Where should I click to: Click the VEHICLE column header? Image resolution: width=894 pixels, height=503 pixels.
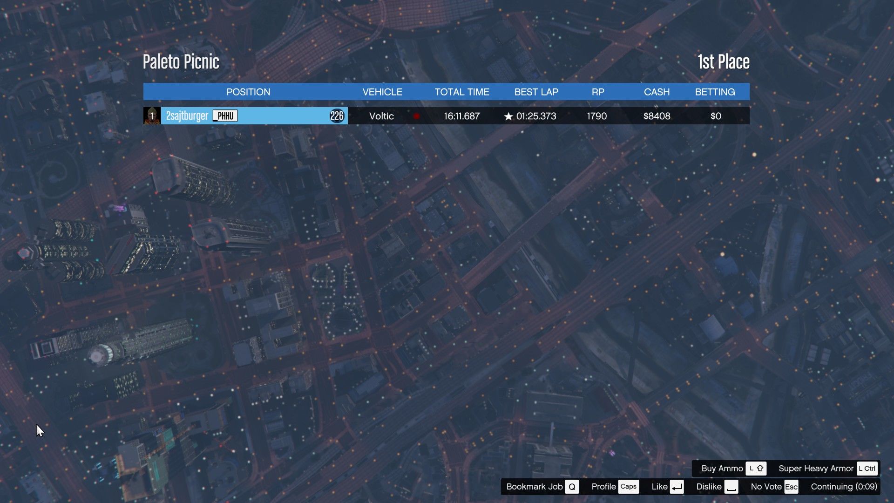click(382, 92)
